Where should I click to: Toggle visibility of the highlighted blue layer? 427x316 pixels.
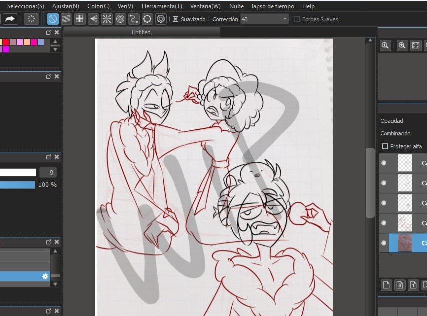pos(384,243)
